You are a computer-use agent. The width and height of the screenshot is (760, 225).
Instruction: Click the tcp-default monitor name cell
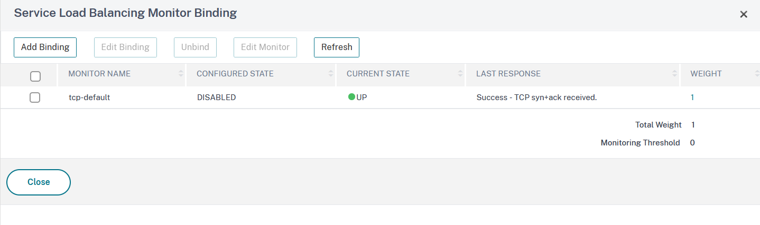pyautogui.click(x=89, y=97)
